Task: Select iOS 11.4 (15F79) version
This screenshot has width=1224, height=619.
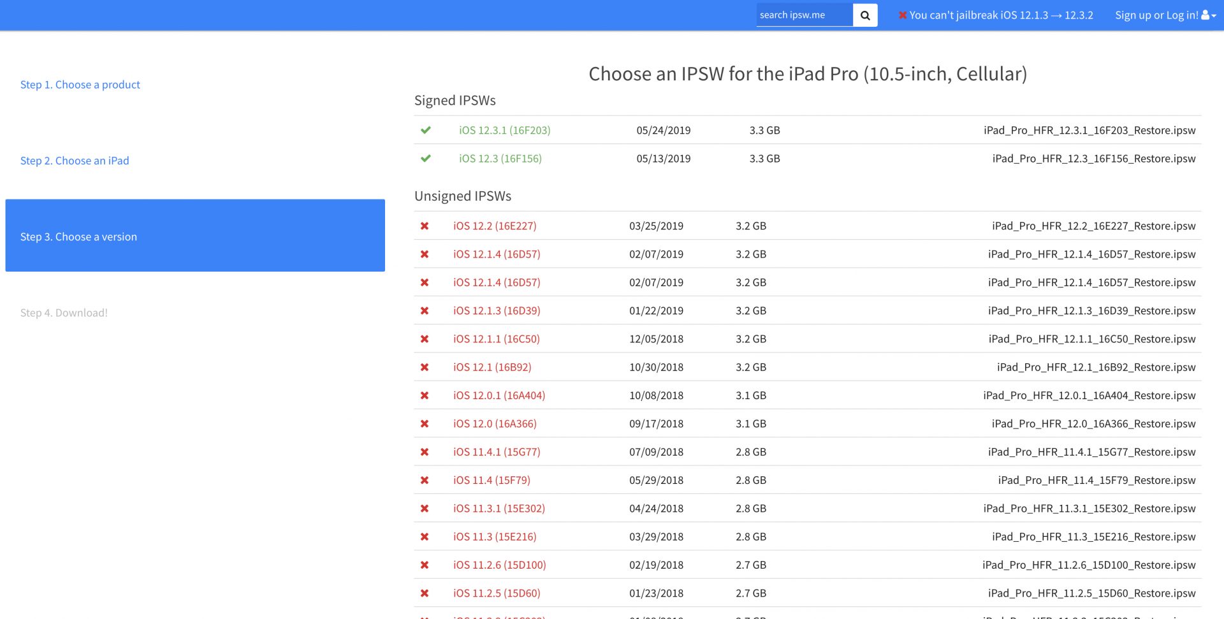Action: 492,480
